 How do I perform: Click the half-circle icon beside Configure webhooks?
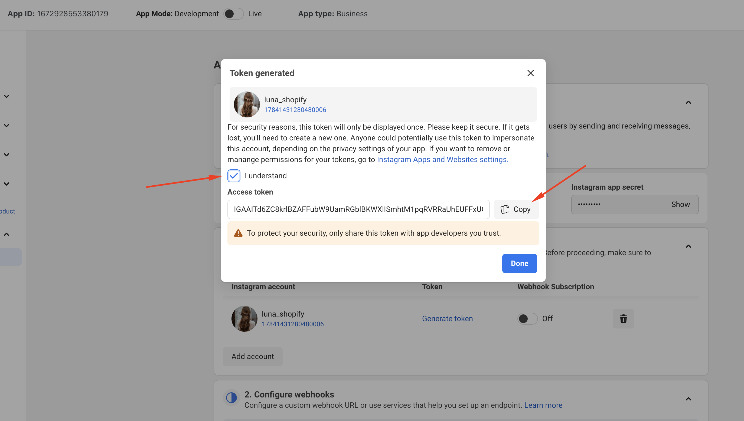point(231,397)
